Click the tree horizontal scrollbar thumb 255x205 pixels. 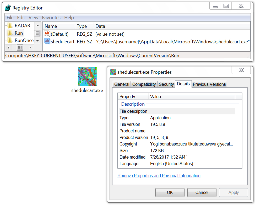20,47
